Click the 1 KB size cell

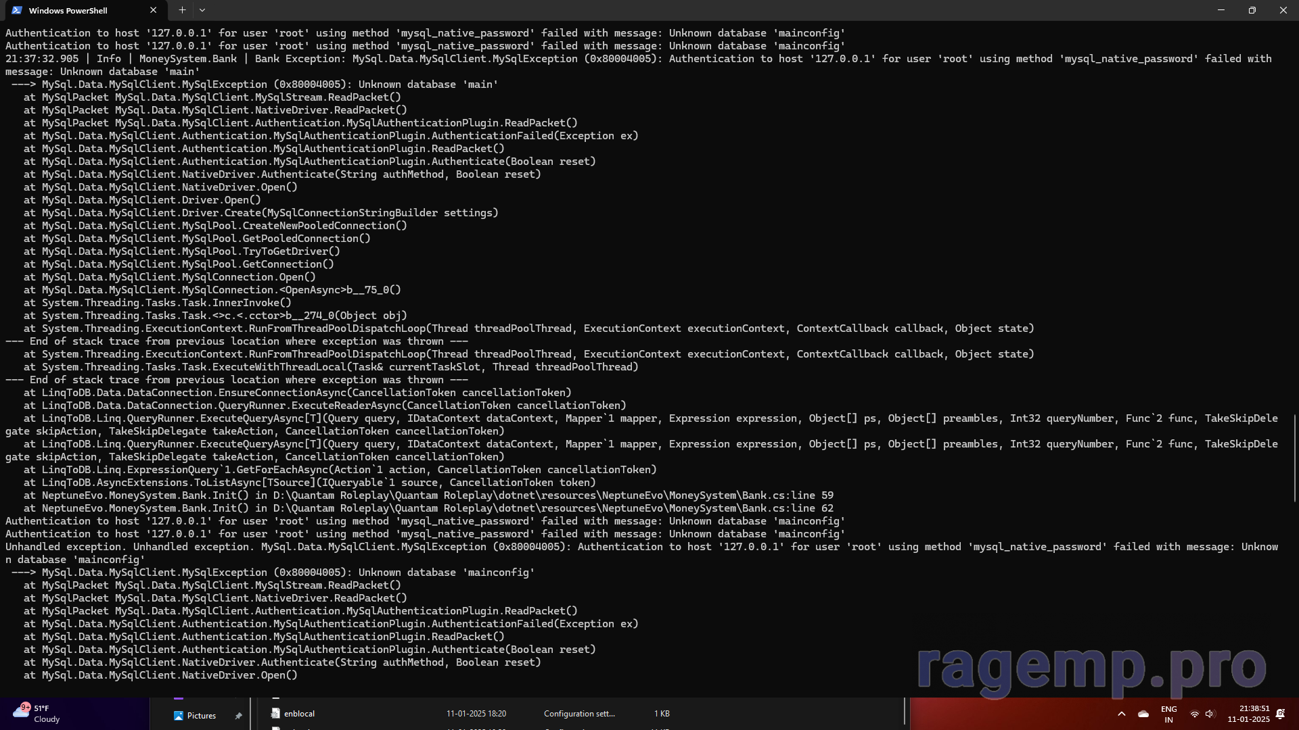point(662,714)
